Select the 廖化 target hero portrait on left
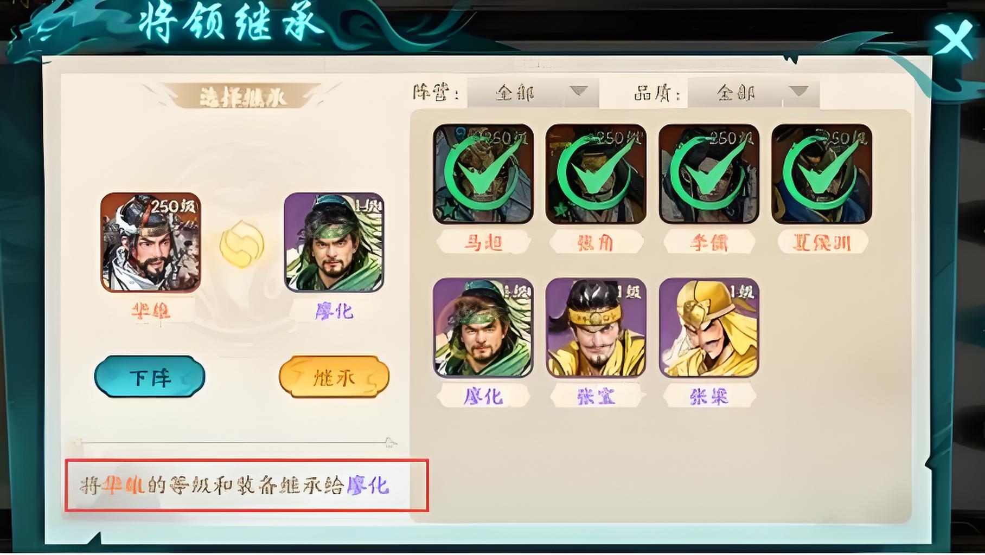This screenshot has width=985, height=555. point(334,242)
